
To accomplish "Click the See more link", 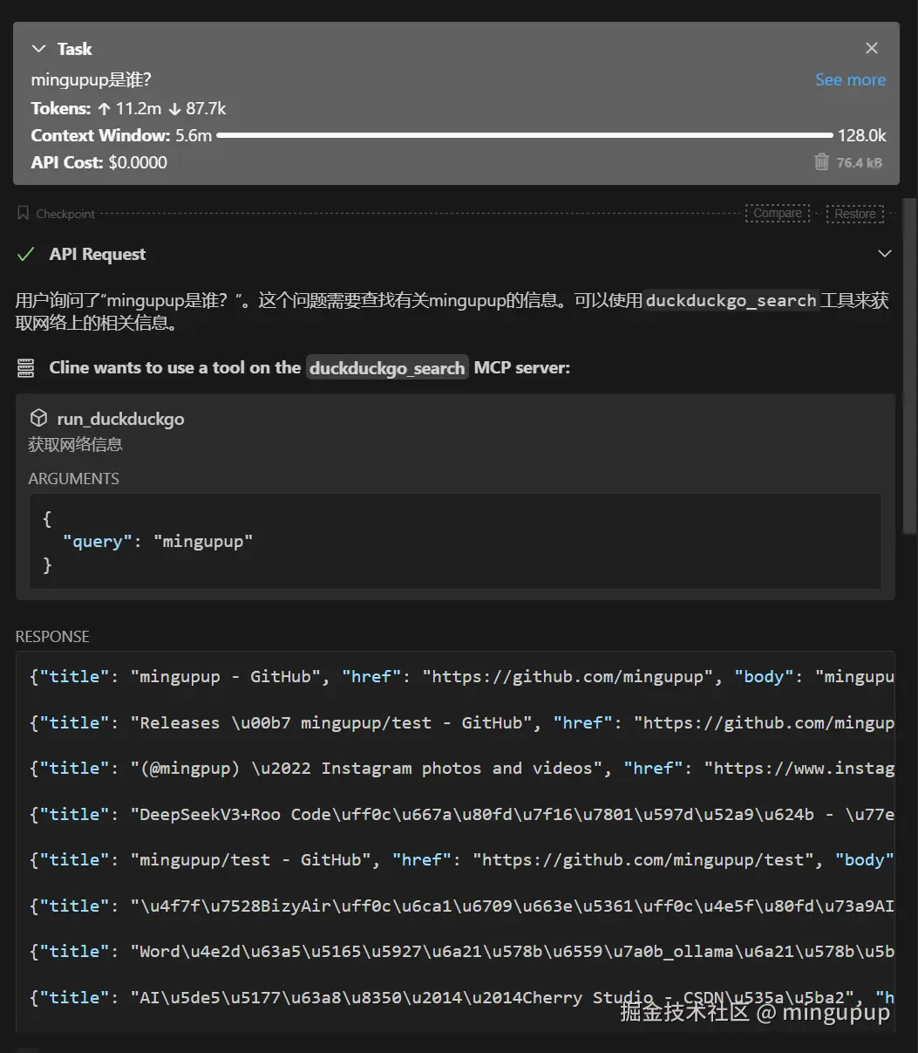I will pyautogui.click(x=850, y=80).
